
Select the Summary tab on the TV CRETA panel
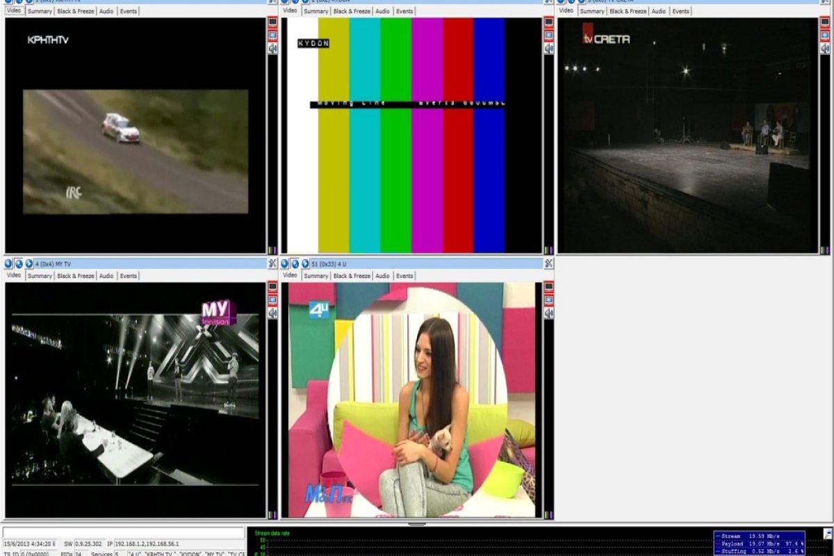[591, 11]
